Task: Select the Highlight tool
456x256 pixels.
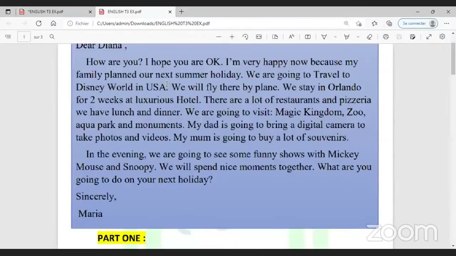Action: coord(347,37)
